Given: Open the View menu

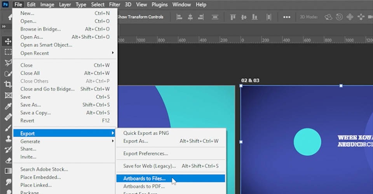Looking at the screenshot, I should point(141,5).
